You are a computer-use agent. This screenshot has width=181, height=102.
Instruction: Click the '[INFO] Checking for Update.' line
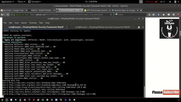click(x=17, y=31)
